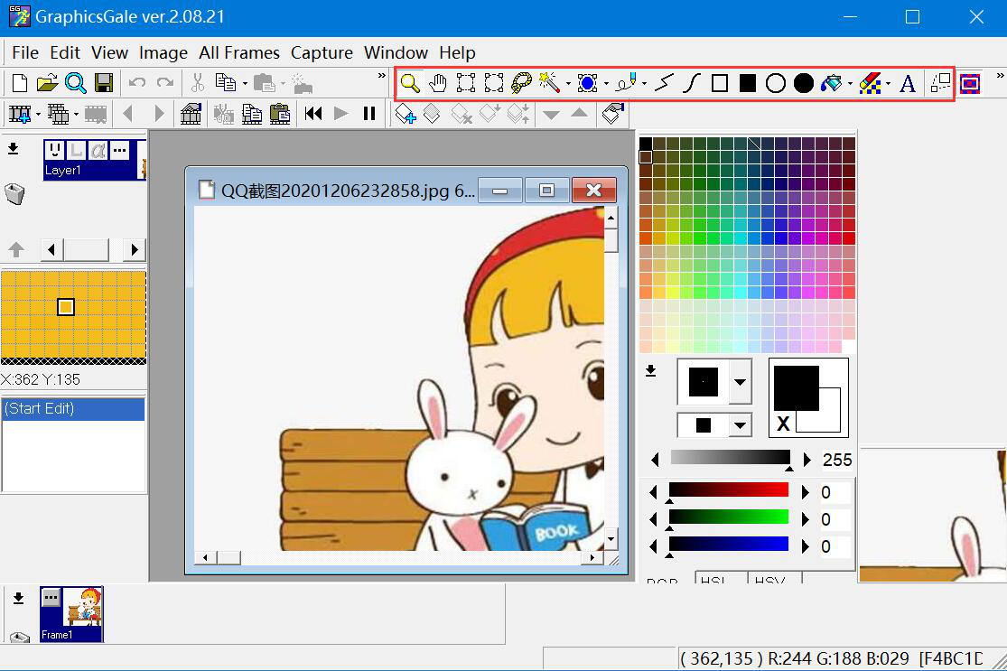Open the Image menu

[163, 52]
